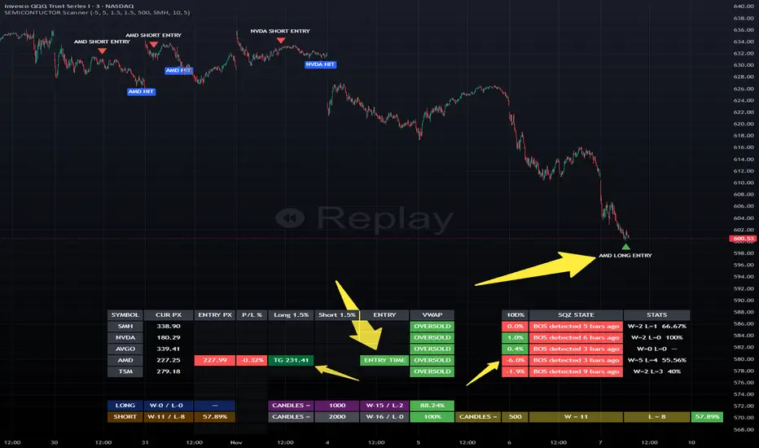Click the leftmost AMD SHORT ENTRY red triangle
Viewport: 759px width, 448px height.
click(x=102, y=51)
